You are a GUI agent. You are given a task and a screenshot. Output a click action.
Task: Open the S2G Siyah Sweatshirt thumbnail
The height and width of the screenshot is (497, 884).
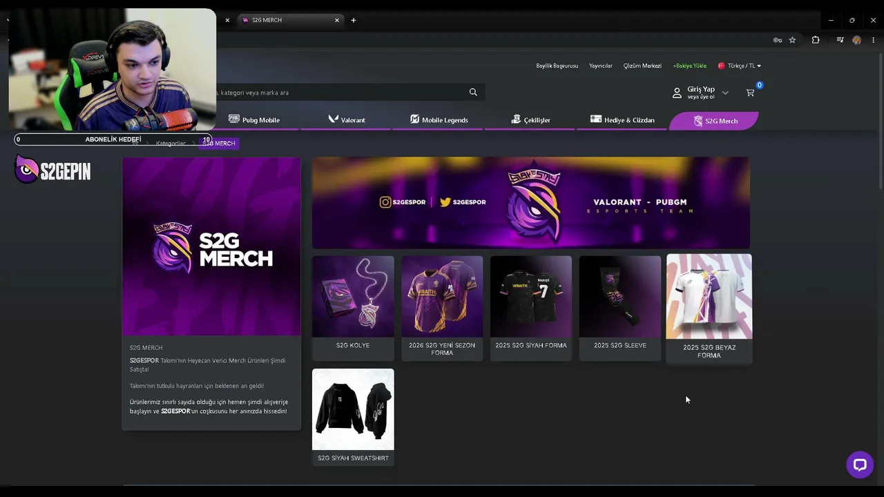(x=353, y=409)
